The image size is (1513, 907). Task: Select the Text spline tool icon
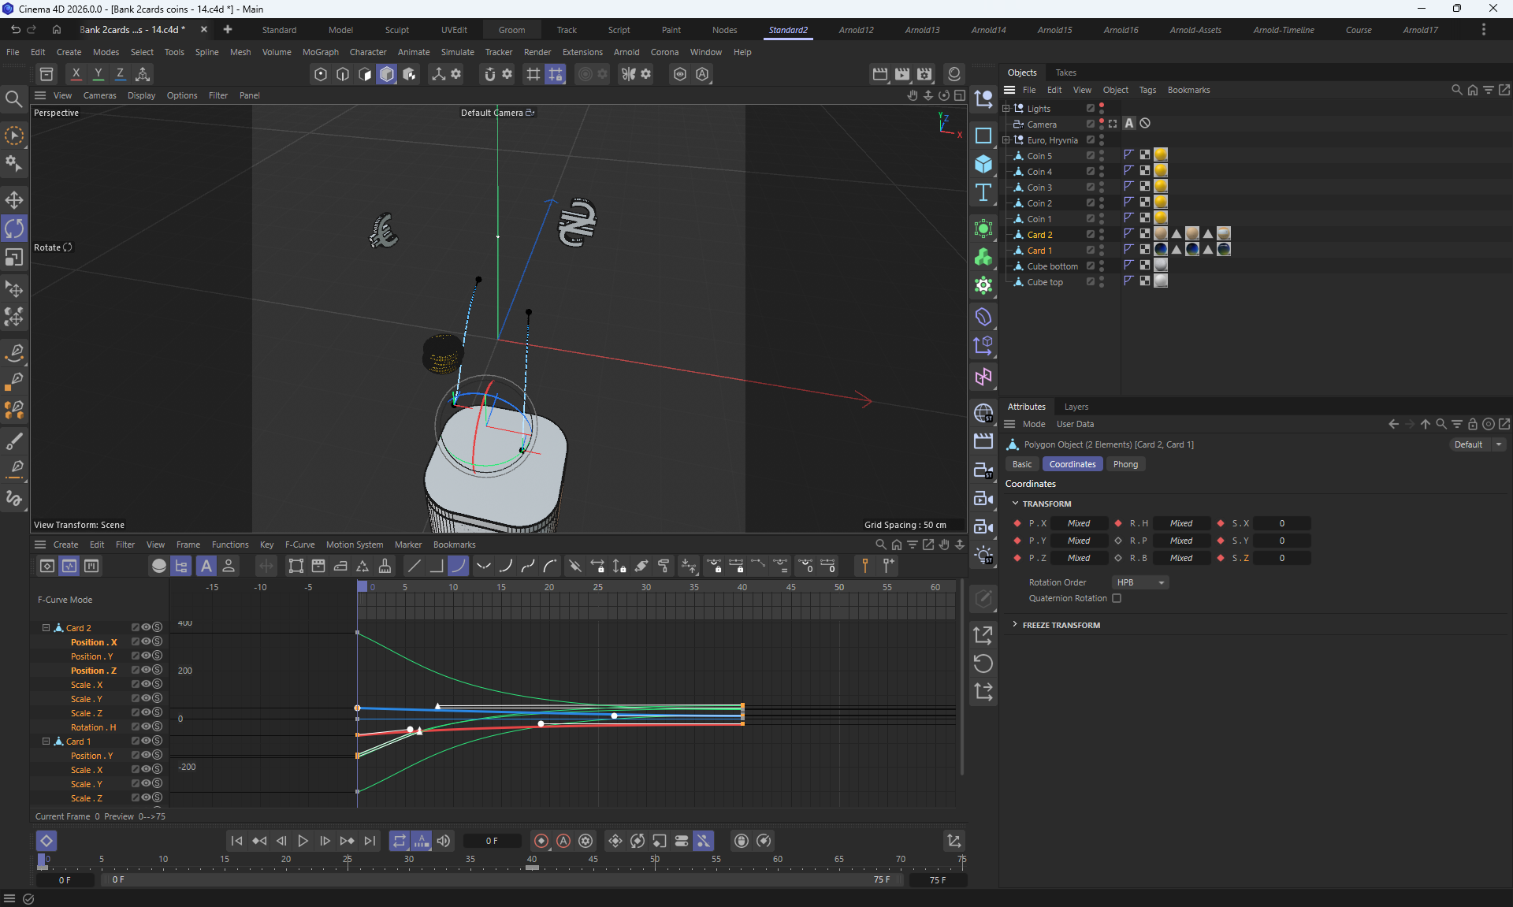pos(983,193)
